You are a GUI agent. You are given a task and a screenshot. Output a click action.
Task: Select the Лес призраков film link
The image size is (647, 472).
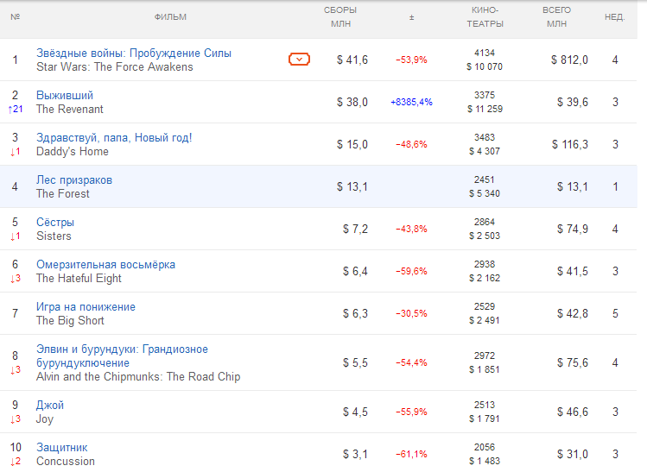click(74, 180)
